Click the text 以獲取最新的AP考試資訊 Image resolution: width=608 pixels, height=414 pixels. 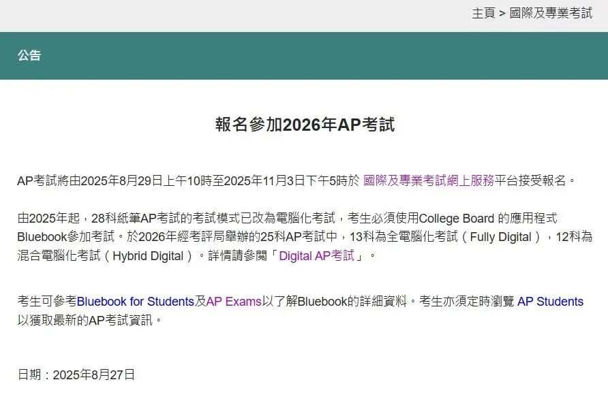[85, 320]
